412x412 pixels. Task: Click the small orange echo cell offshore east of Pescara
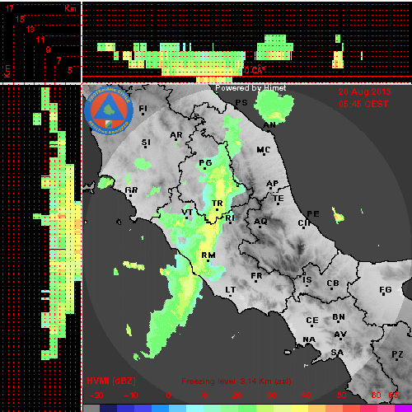(x=338, y=215)
